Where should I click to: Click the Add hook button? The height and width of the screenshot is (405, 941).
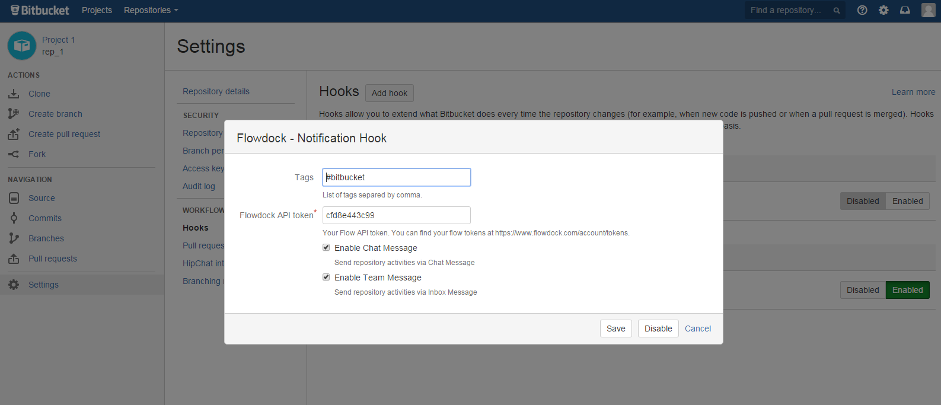(390, 93)
